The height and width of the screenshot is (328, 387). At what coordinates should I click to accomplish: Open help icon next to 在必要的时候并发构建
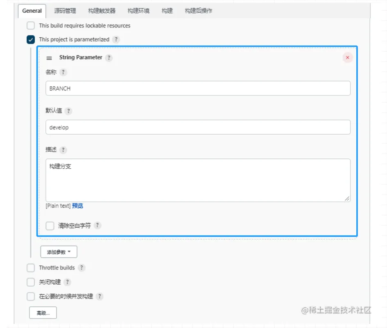[x=100, y=296]
